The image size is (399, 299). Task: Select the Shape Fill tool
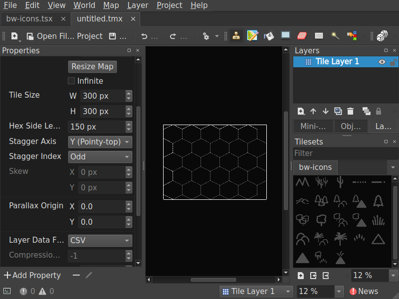pyautogui.click(x=285, y=36)
